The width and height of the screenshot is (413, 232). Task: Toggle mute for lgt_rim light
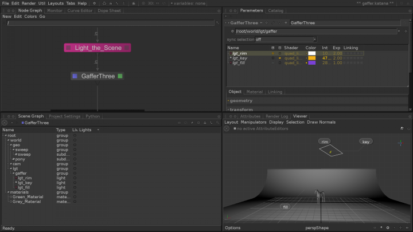(274, 53)
